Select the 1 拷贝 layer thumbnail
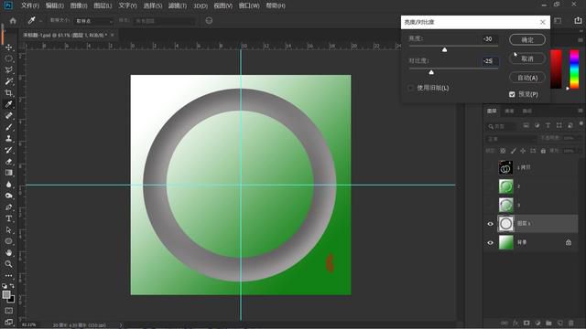The image size is (586, 329). tap(505, 168)
